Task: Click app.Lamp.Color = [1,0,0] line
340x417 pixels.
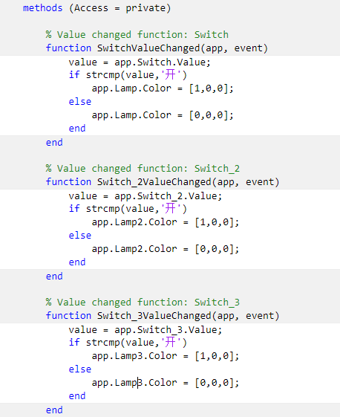Action: (x=163, y=88)
